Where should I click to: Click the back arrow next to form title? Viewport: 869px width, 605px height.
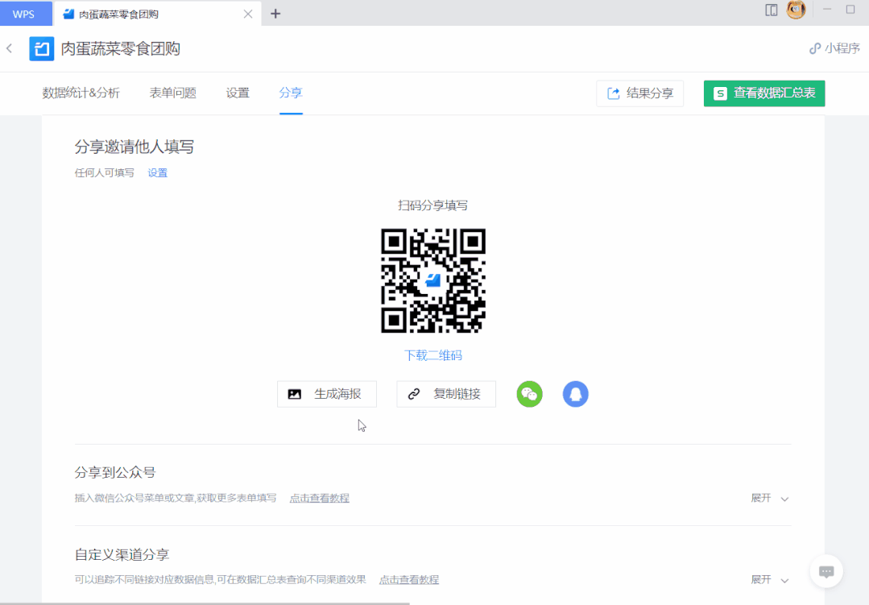coord(9,48)
